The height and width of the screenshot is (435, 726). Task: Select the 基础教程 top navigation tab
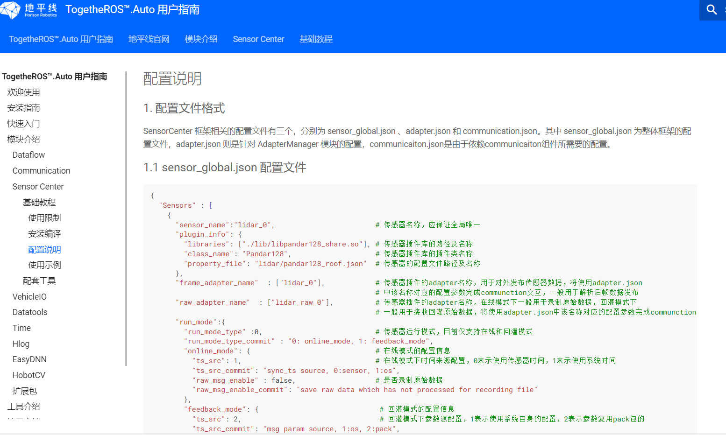coord(316,39)
